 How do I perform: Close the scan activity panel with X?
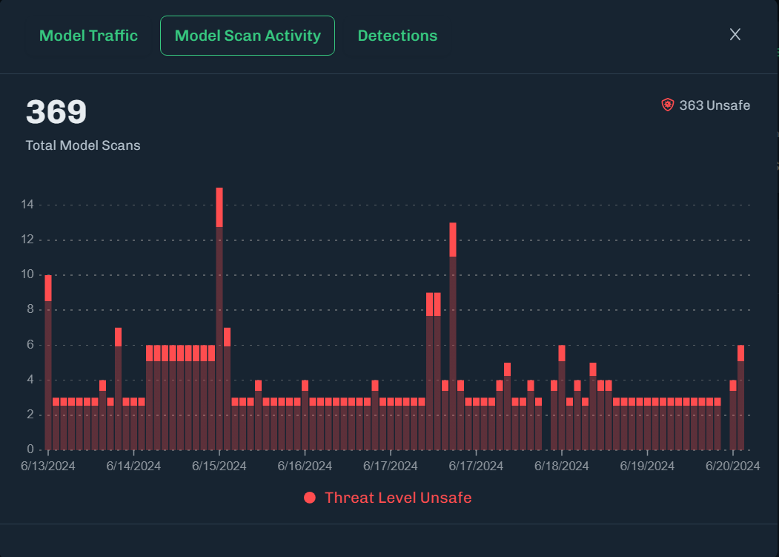(x=735, y=35)
